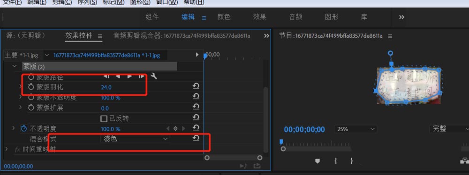Reset the 混合模式 parameter
This screenshot has width=469, height=175.
[196, 138]
